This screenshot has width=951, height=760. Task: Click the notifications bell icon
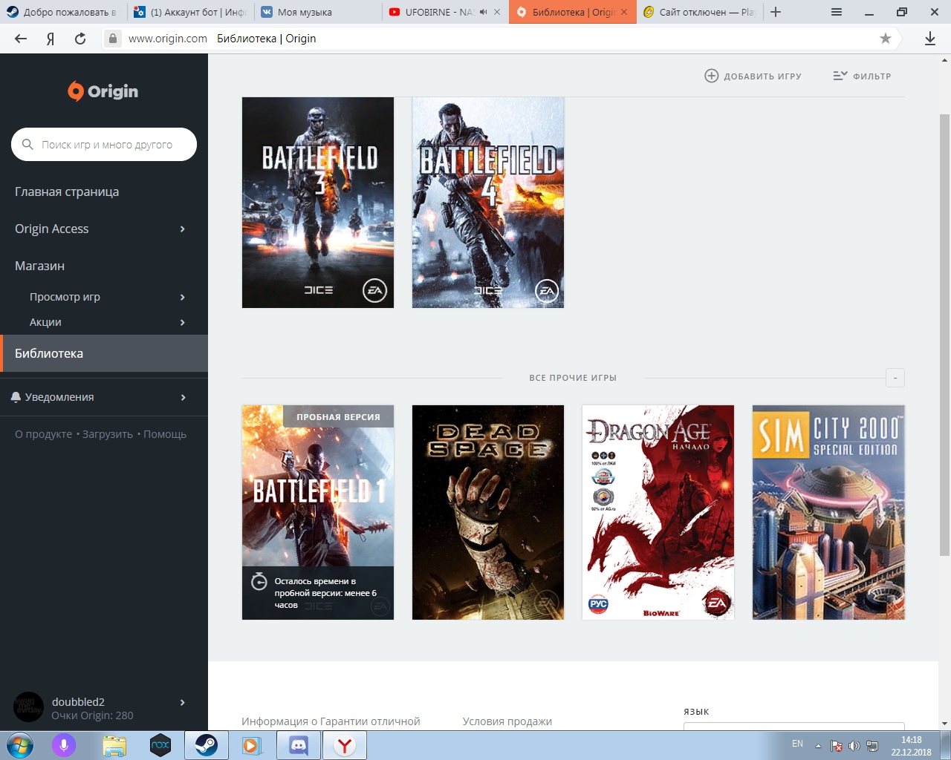[16, 397]
